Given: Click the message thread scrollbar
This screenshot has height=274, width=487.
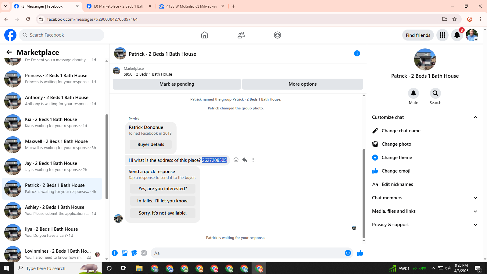Looking at the screenshot, I should (363, 194).
